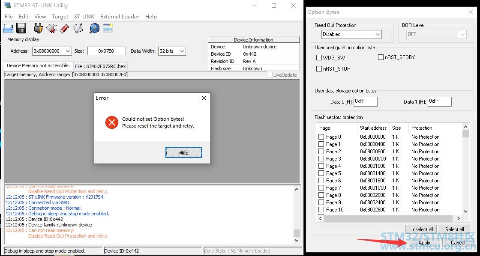Click the log panel scrollbar down arrow
This screenshot has height=256, width=480.
point(296,241)
